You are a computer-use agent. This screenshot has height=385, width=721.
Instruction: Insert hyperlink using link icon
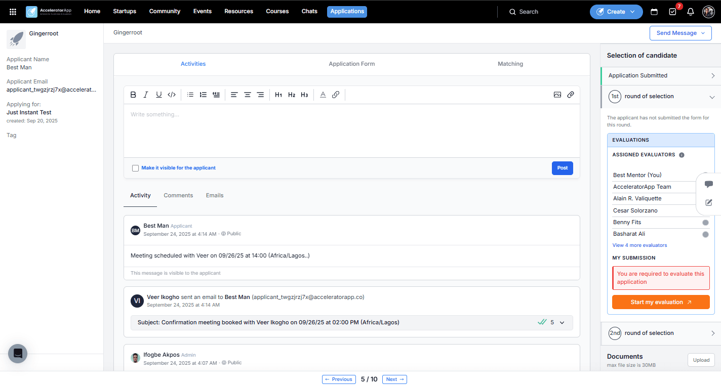[x=336, y=95]
